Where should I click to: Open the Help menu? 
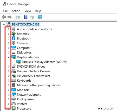click(x=38, y=11)
